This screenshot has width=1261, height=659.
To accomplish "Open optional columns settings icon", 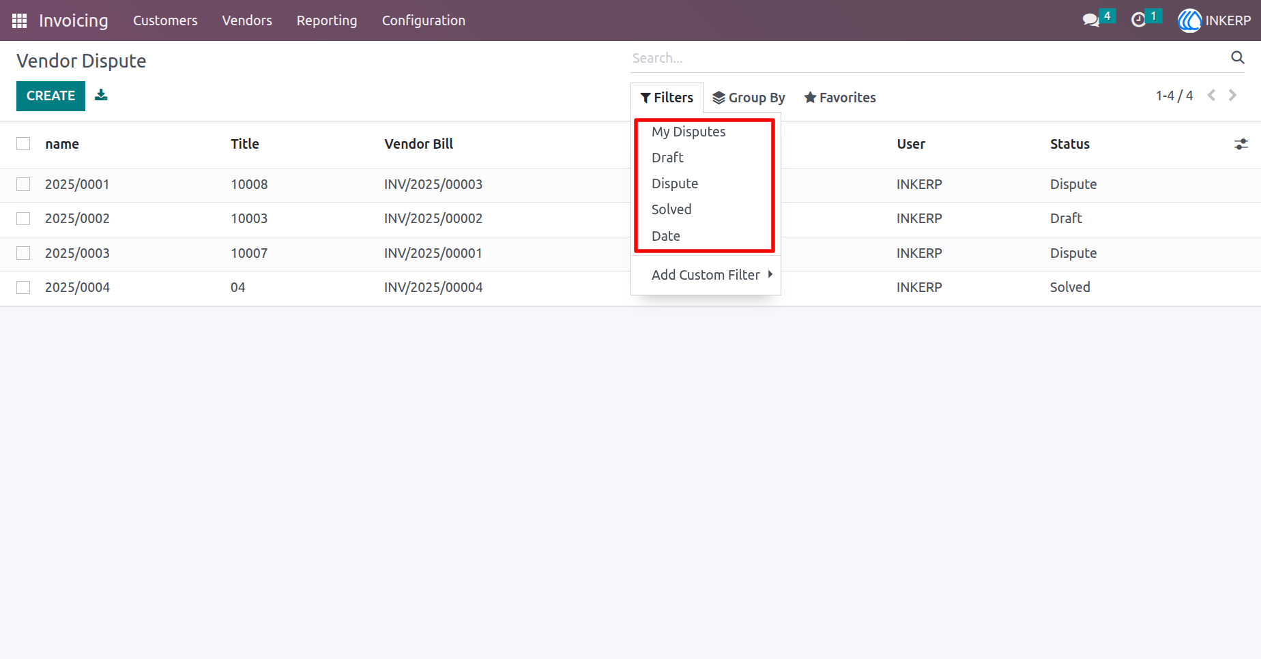I will [1241, 144].
